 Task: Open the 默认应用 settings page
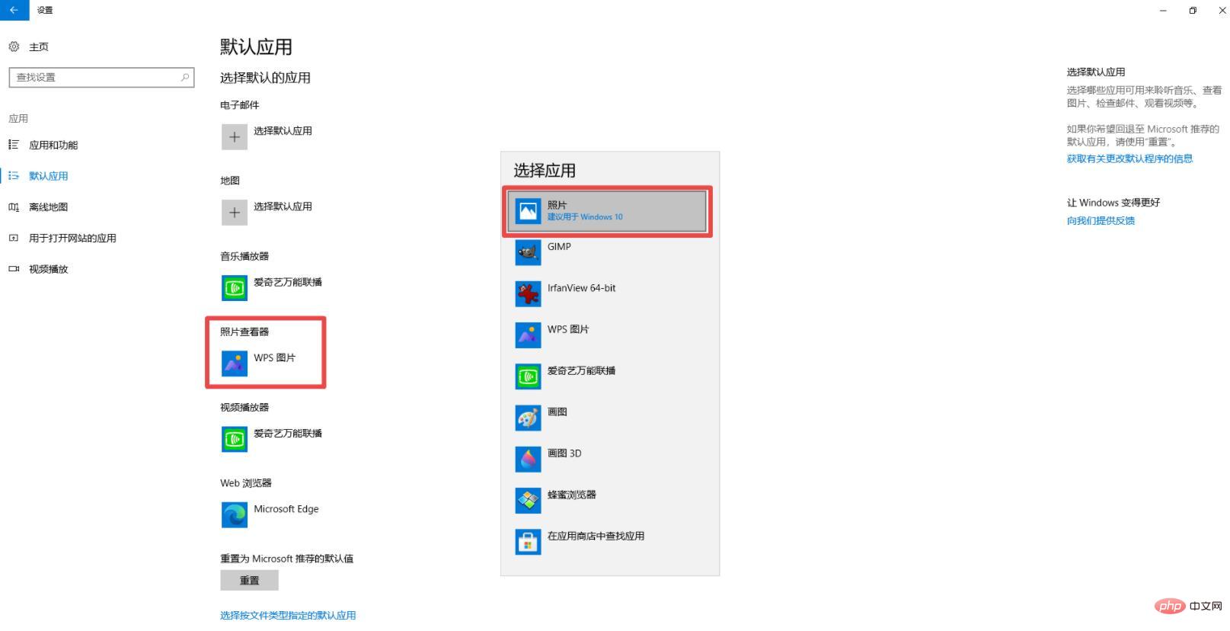coord(49,176)
